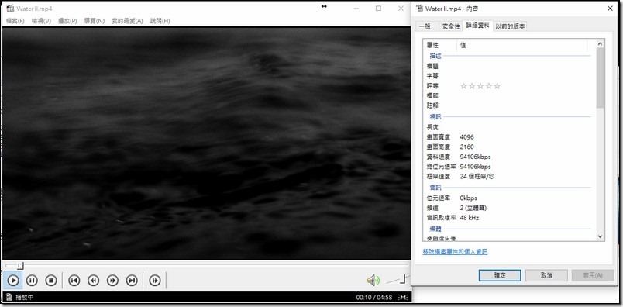Click the 註解 property row
The image size is (623, 307).
coord(509,105)
